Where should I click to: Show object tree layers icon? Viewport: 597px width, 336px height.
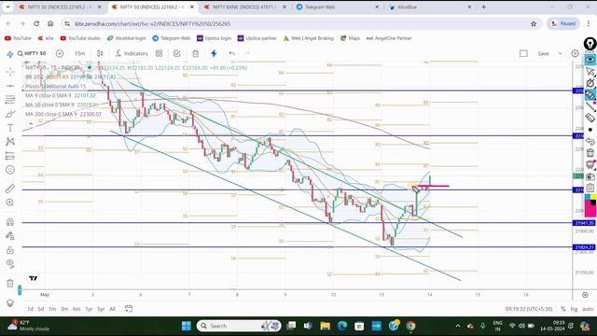10,302
